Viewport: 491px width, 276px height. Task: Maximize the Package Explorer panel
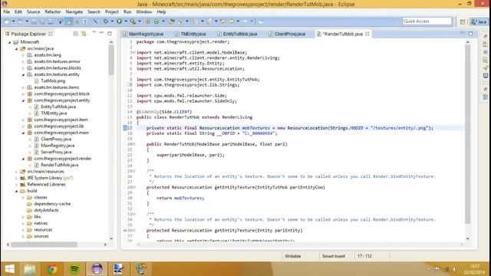[x=110, y=33]
